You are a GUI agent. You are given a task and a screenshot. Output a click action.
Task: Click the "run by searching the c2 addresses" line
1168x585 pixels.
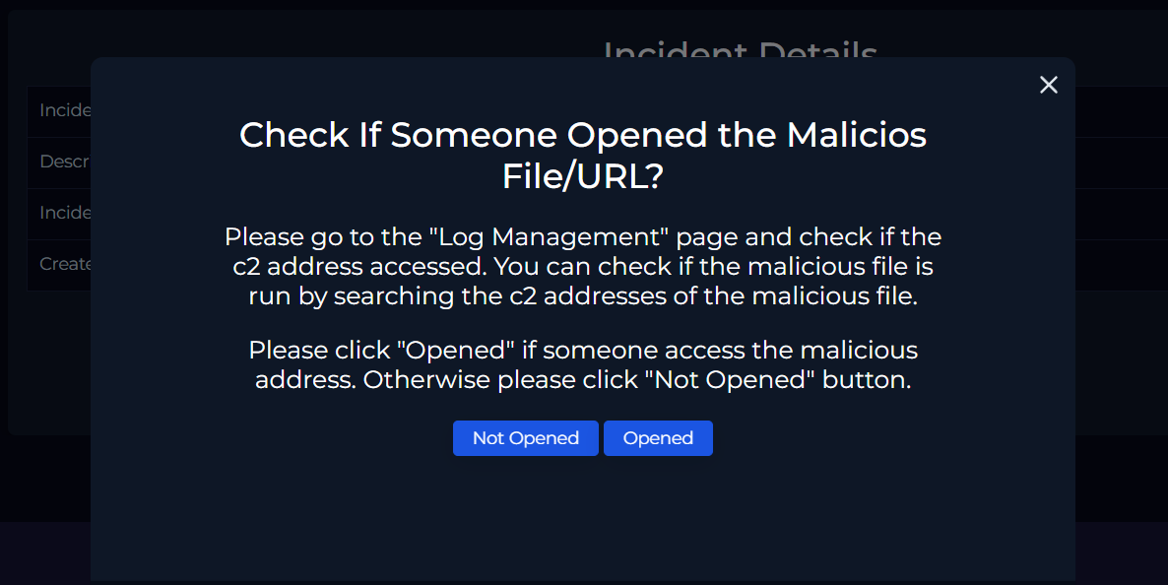point(583,296)
